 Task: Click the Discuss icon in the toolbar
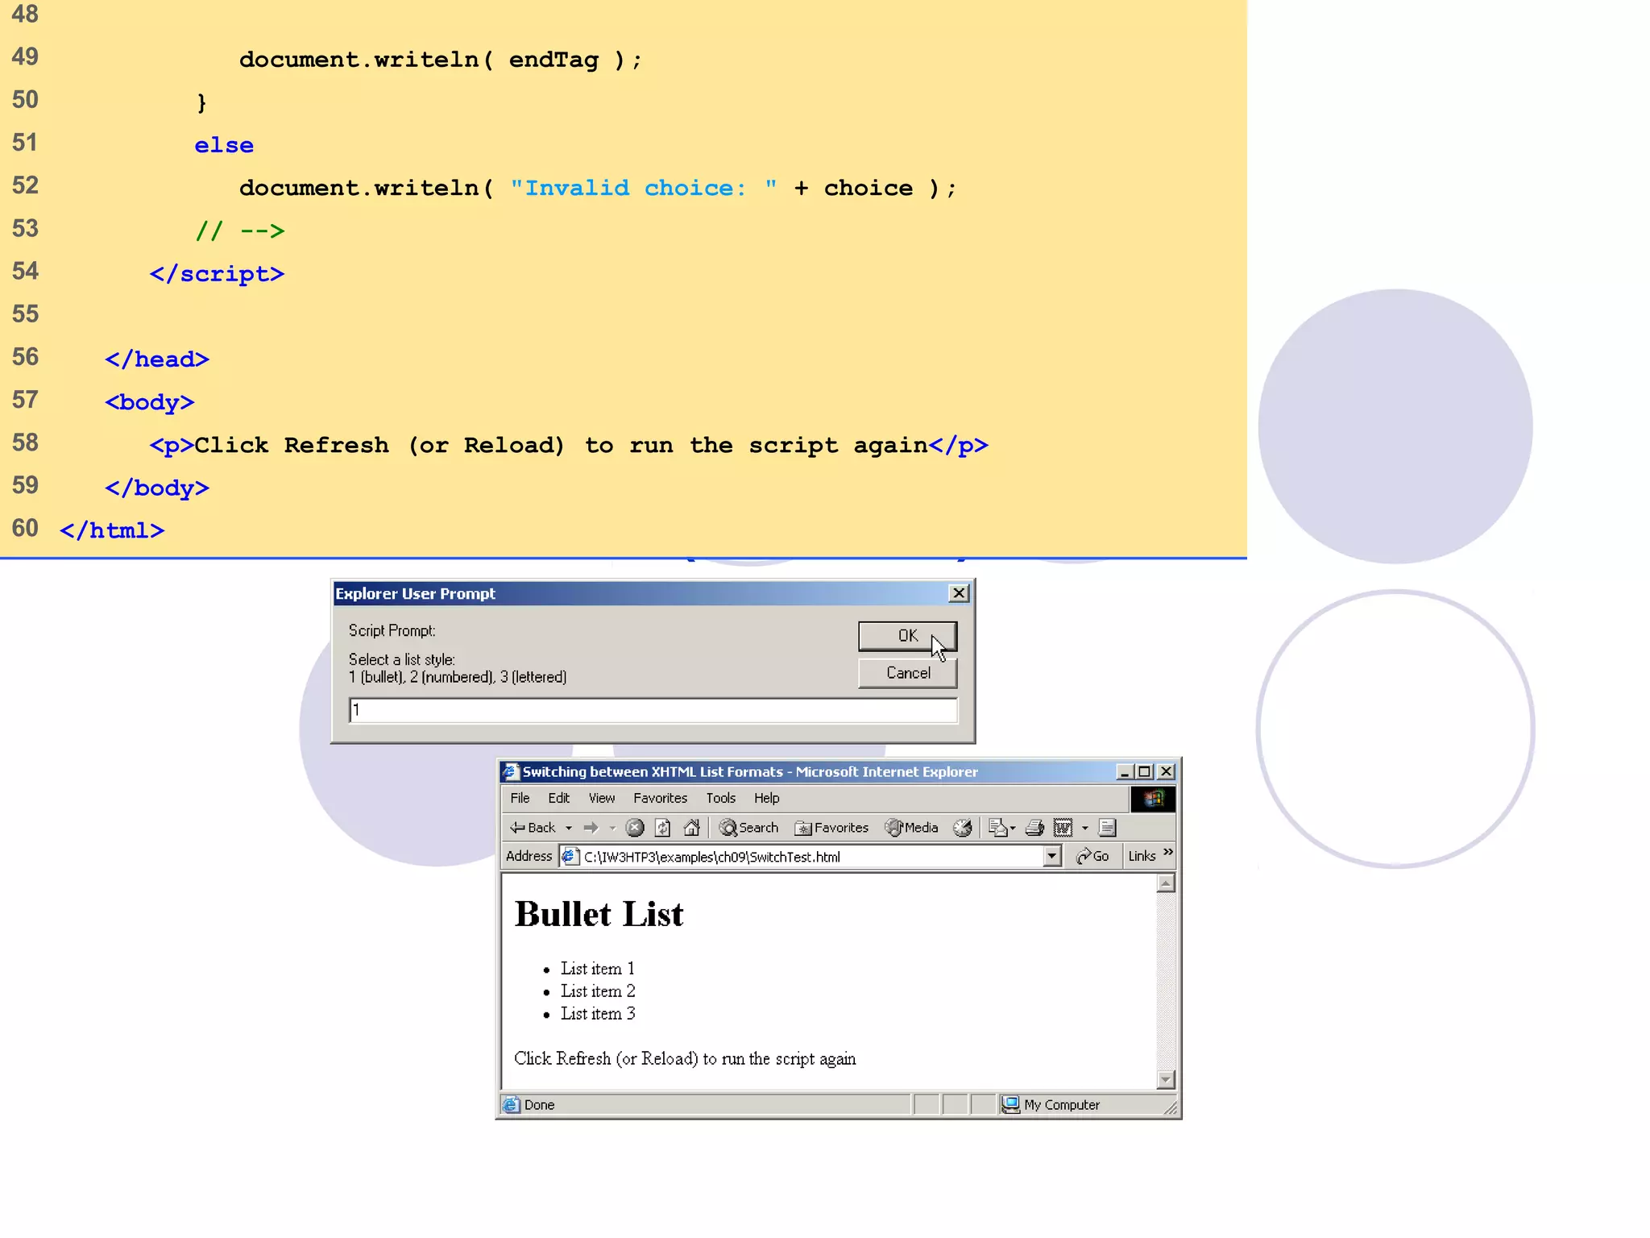[1108, 828]
